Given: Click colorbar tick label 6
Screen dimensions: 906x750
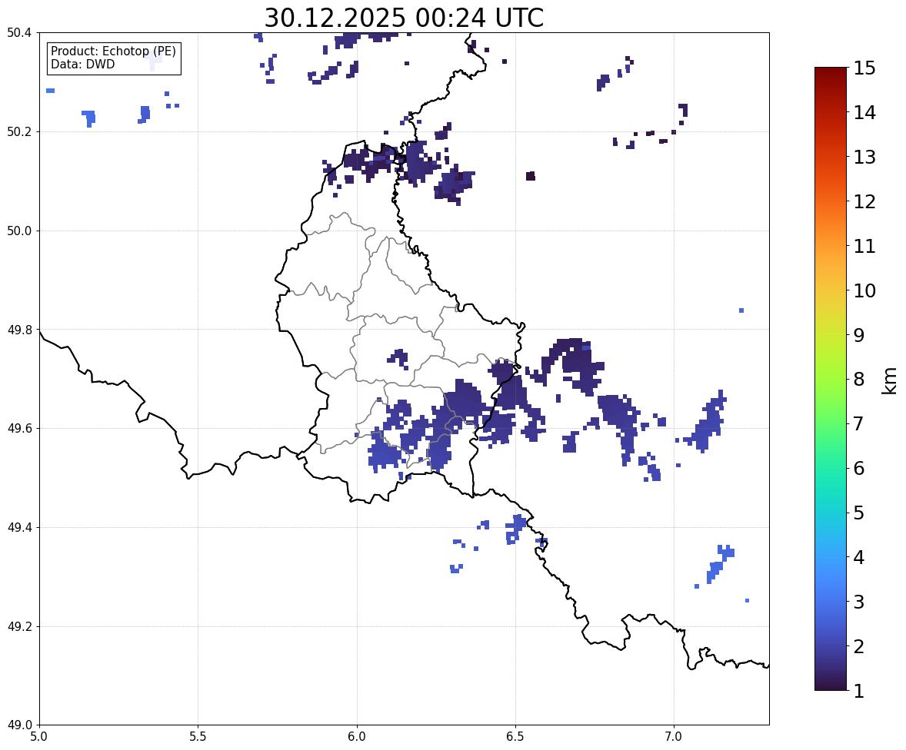Looking at the screenshot, I should (859, 468).
